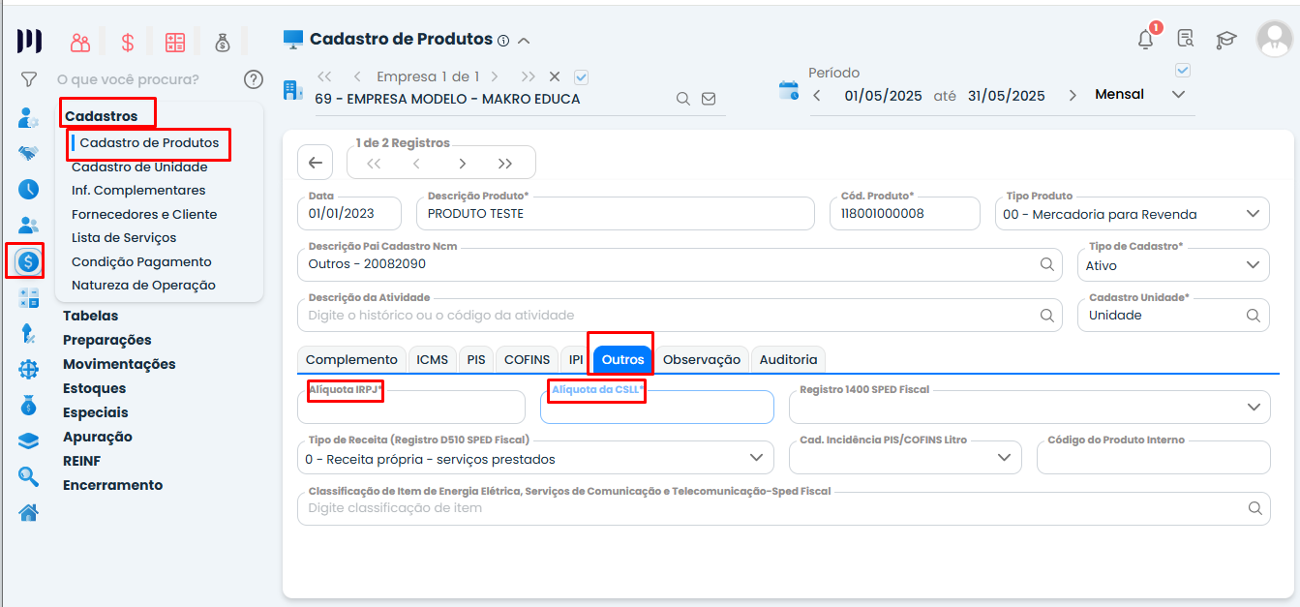Screen dimensions: 1300x607
Task: Open Cadastro de Unidade menu item
Action: (x=139, y=167)
